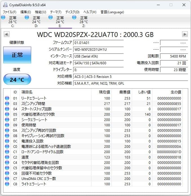Open the ファイル(F) menu
The width and height of the screenshot is (191, 196).
[x=10, y=12]
